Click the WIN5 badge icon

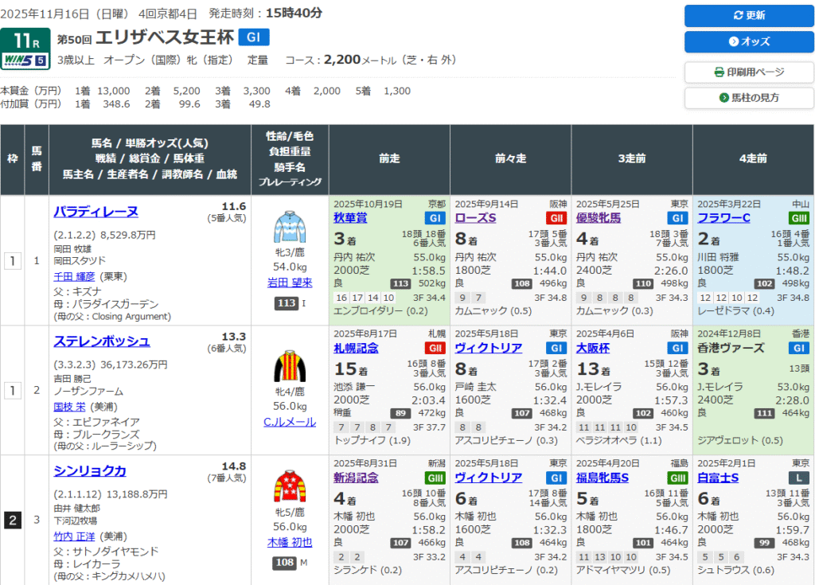coord(25,60)
